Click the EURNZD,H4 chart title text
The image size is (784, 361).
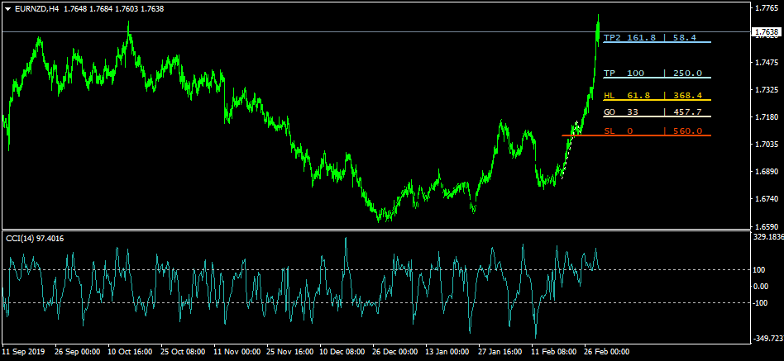[36, 9]
